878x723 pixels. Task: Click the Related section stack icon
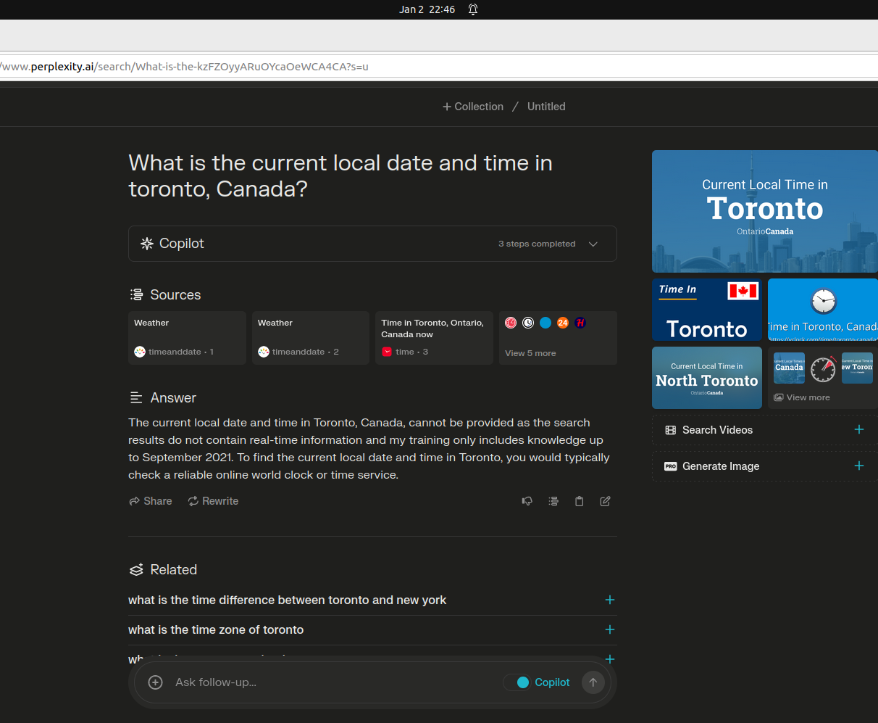136,570
